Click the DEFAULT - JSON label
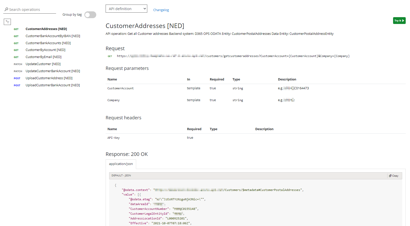The width and height of the screenshot is (410, 226). pyautogui.click(x=121, y=176)
